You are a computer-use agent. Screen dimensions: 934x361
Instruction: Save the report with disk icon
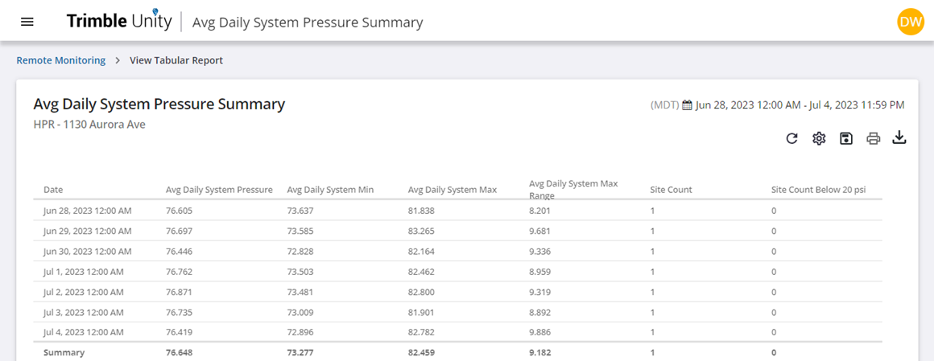click(846, 138)
